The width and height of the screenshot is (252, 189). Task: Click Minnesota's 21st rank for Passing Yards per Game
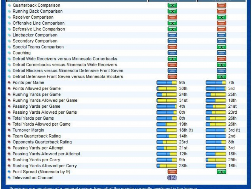click(232, 106)
